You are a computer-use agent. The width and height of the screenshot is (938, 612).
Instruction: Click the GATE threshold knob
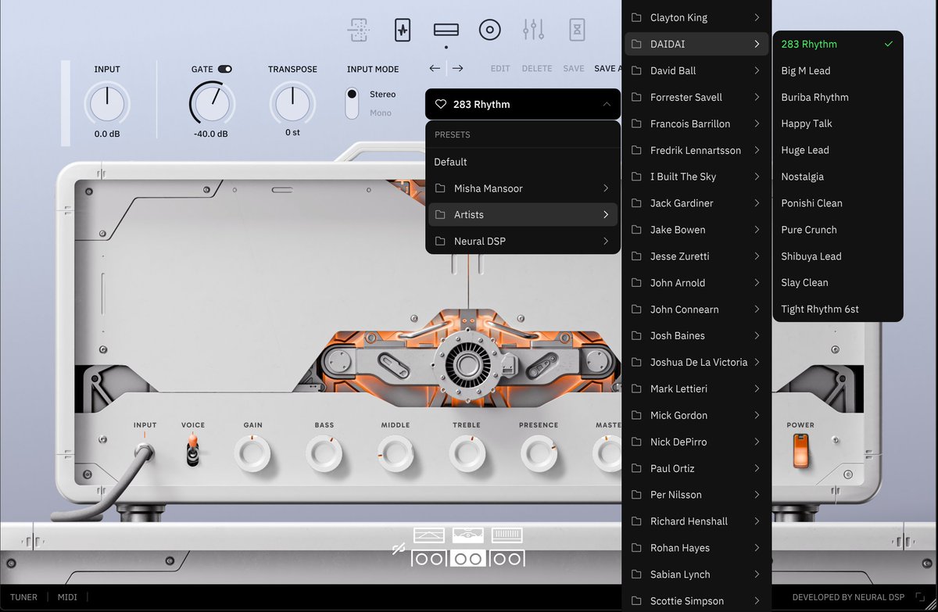[x=212, y=104]
